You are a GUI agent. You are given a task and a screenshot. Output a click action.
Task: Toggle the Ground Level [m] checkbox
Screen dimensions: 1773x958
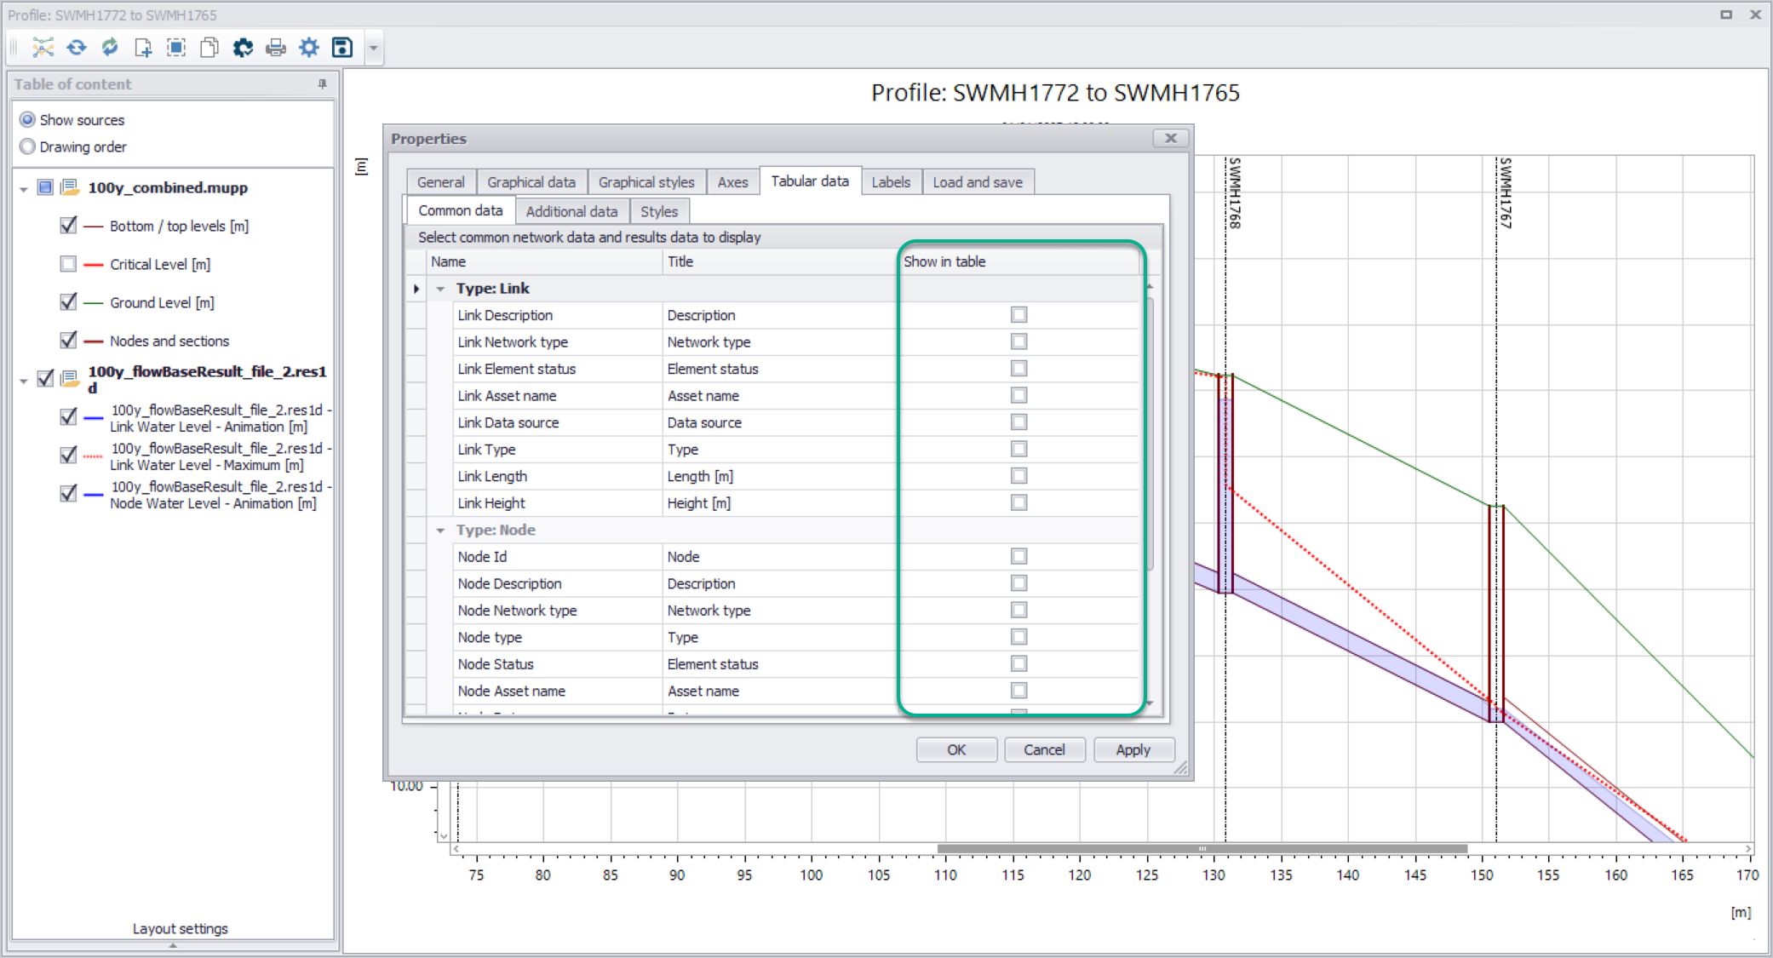[68, 302]
